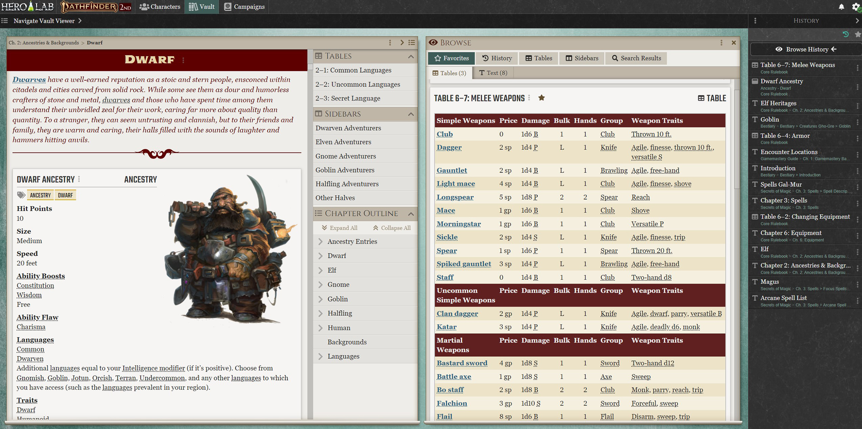Open the Vault menu
Viewport: 862px width, 429px height.
tap(202, 7)
